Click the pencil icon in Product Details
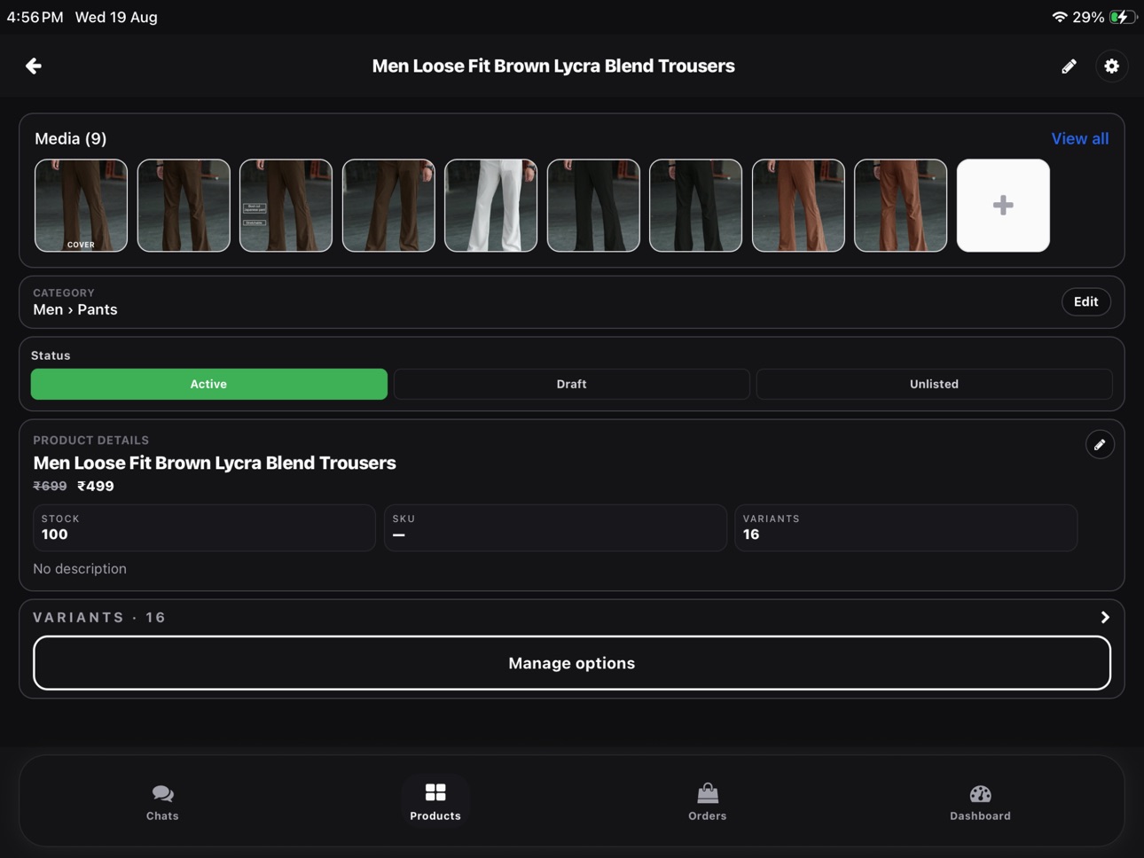Screen dimensions: 1144x858 point(1100,445)
